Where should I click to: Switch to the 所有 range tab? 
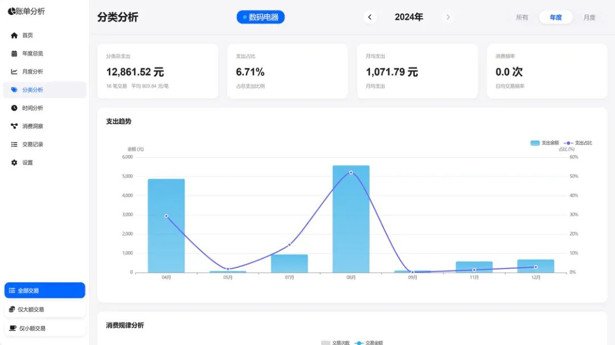[522, 17]
